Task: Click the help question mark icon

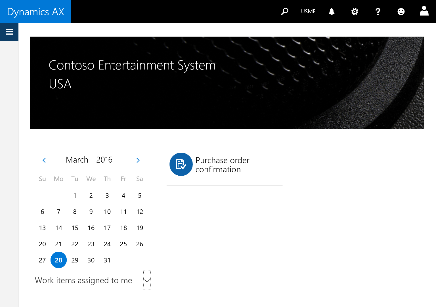Action: point(378,11)
